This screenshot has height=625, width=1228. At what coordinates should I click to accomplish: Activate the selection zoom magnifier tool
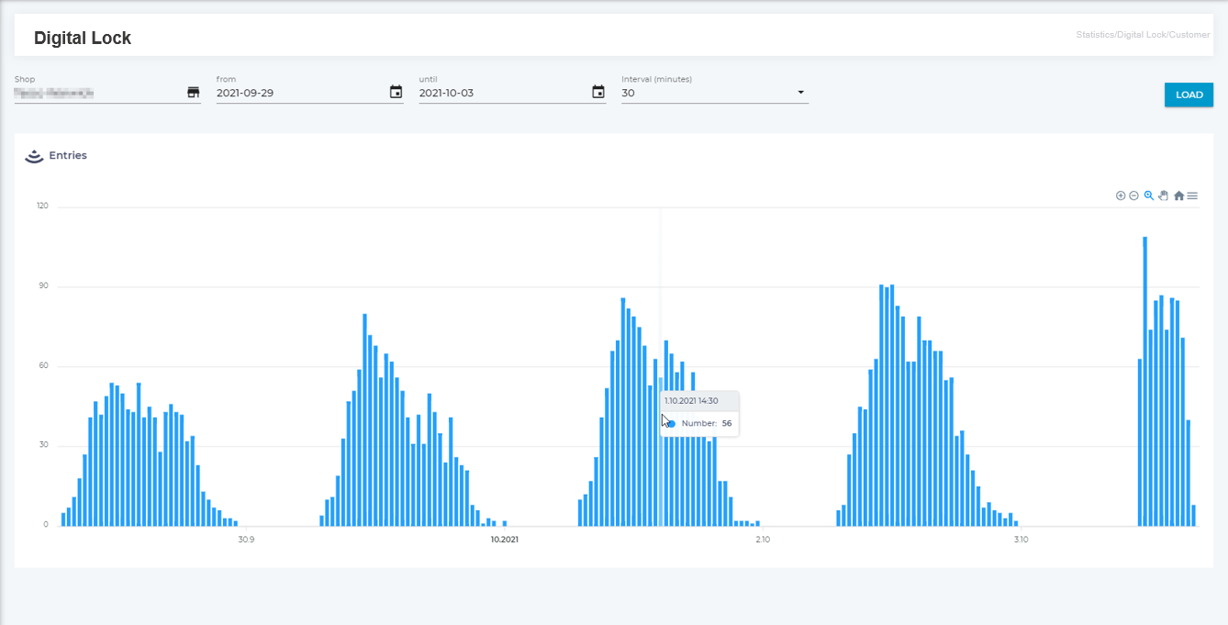click(1149, 195)
